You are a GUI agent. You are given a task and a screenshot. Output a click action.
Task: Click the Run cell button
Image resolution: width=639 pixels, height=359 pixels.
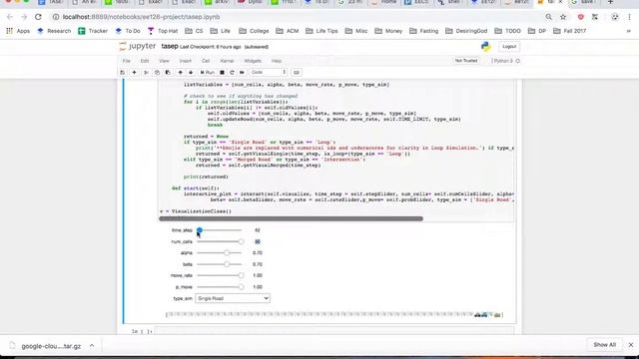207,72
